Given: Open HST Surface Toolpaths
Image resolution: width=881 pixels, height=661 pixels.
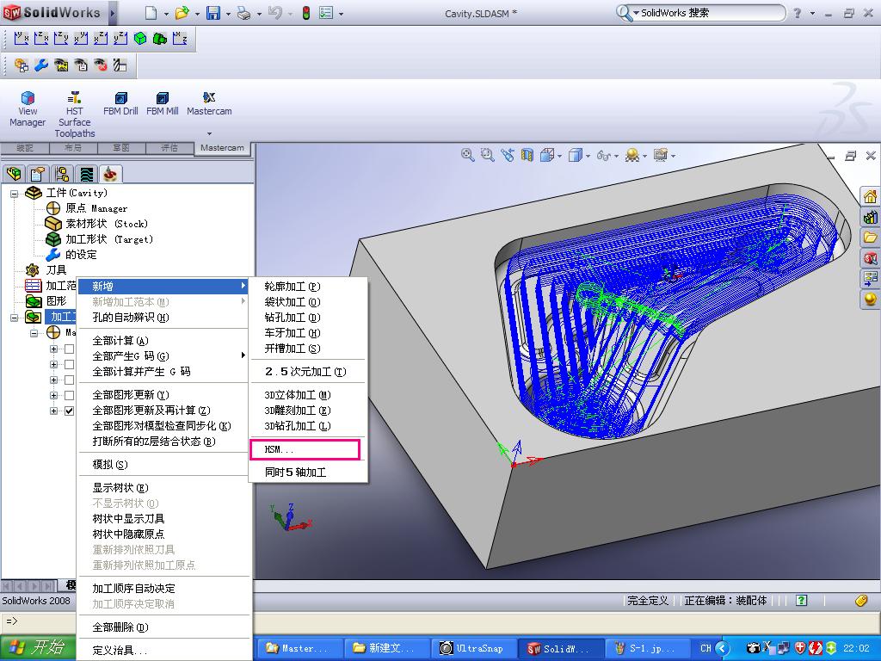Looking at the screenshot, I should click(x=74, y=114).
